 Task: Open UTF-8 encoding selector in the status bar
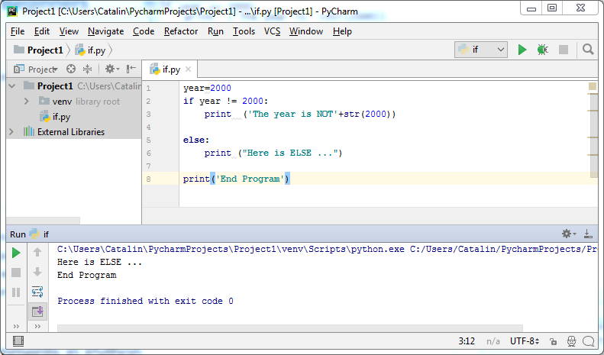click(x=525, y=341)
